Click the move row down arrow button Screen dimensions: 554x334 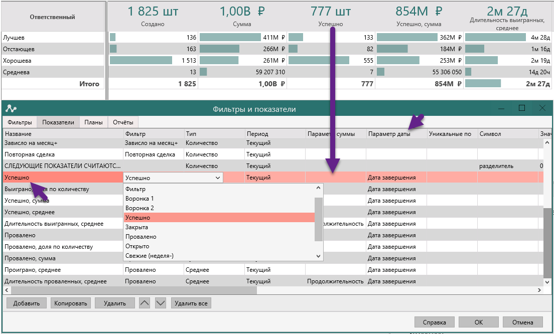point(160,303)
